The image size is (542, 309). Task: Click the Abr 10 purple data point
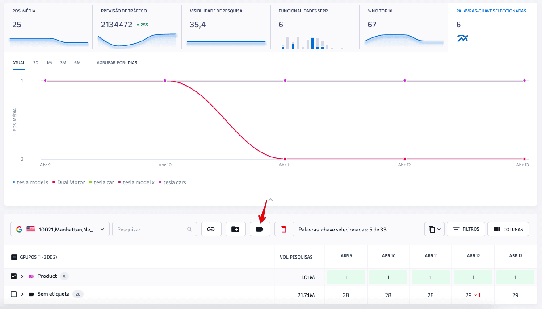coord(165,81)
